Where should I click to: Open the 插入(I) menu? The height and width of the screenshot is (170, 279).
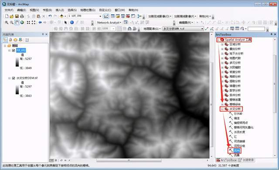pyautogui.click(x=60, y=10)
